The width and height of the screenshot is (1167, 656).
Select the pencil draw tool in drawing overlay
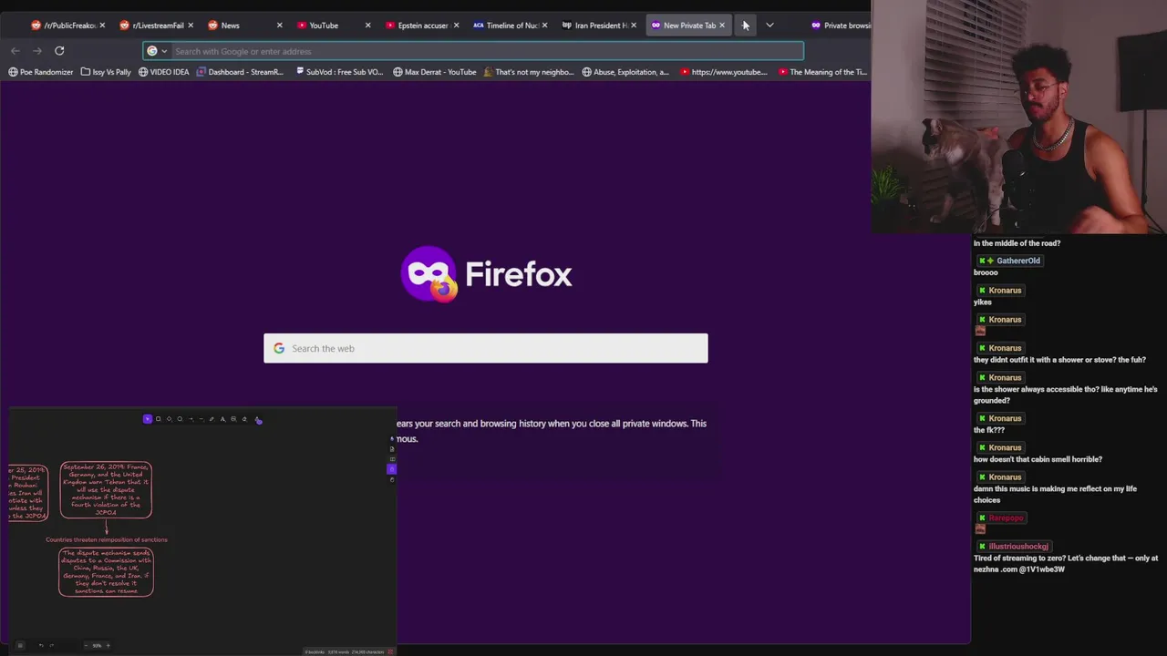point(212,419)
